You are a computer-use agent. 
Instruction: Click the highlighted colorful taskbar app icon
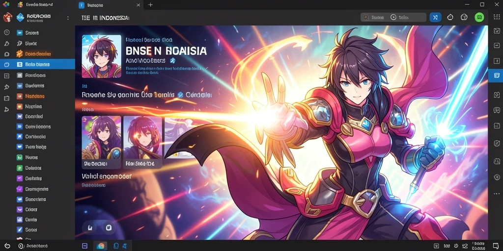101,246
